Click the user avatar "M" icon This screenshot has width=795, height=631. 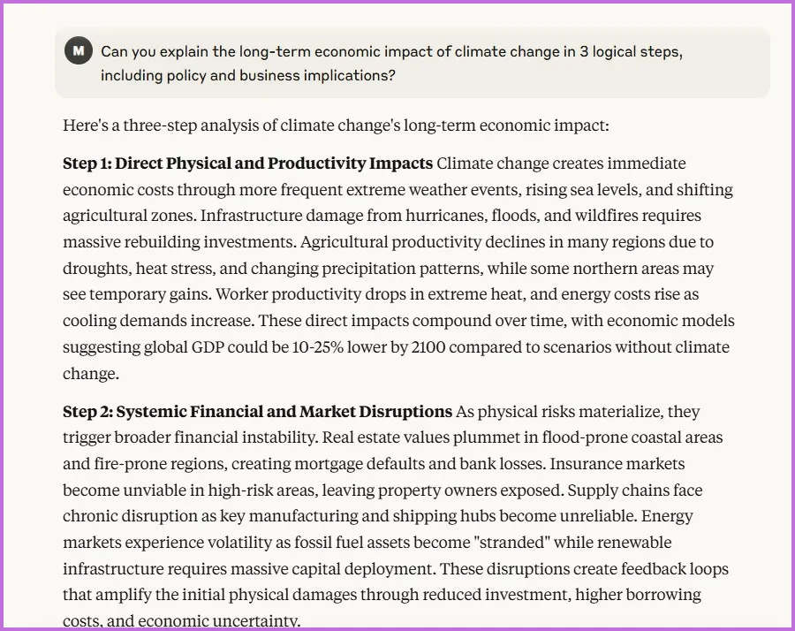coord(79,50)
